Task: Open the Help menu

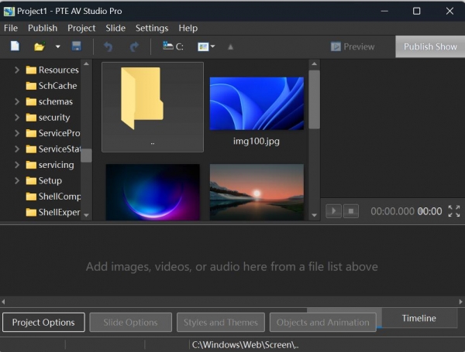Action: tap(188, 28)
